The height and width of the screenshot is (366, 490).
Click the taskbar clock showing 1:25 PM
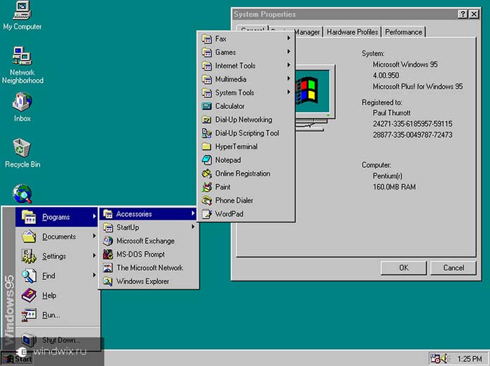tap(470, 359)
